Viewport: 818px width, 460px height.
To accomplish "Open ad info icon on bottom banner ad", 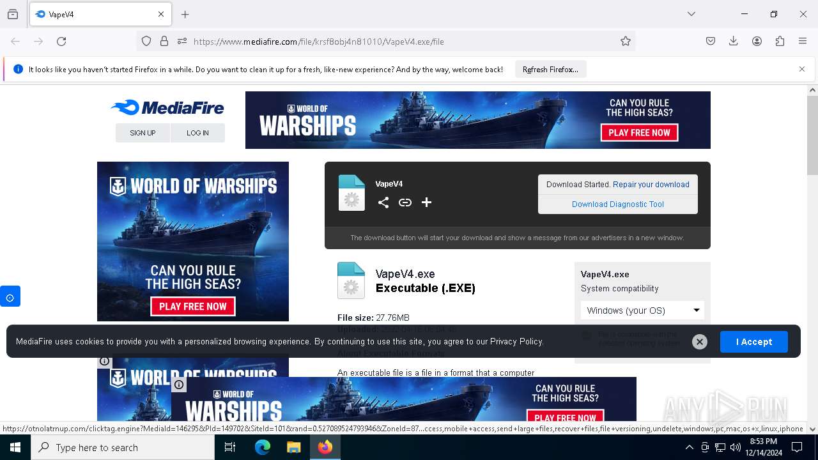I will click(179, 385).
